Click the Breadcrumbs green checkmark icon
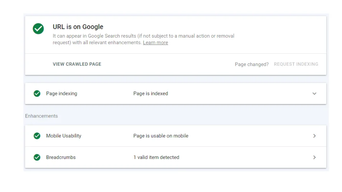 37,157
